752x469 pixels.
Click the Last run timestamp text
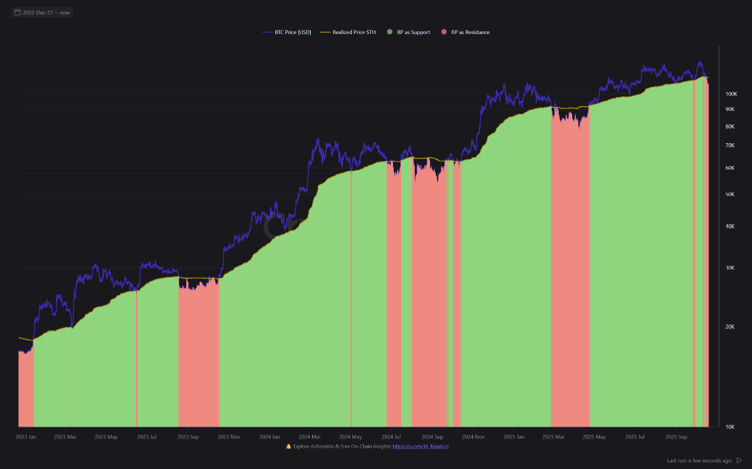tap(699, 461)
